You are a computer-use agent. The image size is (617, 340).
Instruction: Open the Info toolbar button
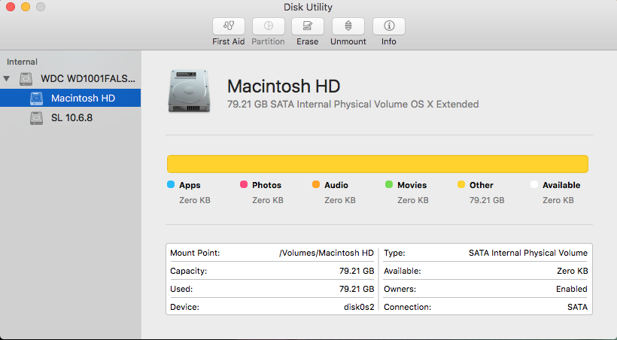(388, 26)
